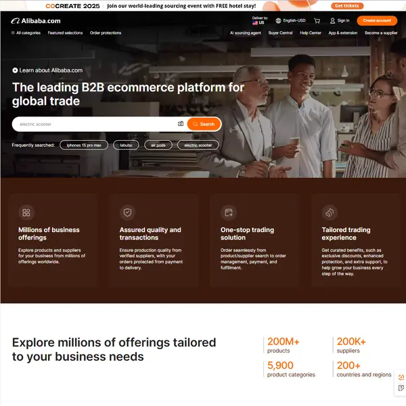
Task: Click the Sign in link
Action: coord(343,21)
